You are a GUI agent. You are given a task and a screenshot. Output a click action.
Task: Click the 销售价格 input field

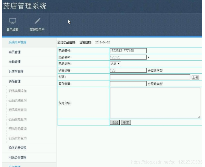pos(128,70)
